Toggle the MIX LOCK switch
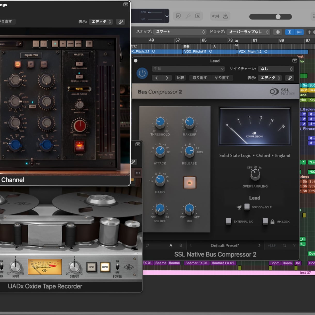This screenshot has width=315, height=315. point(265,221)
